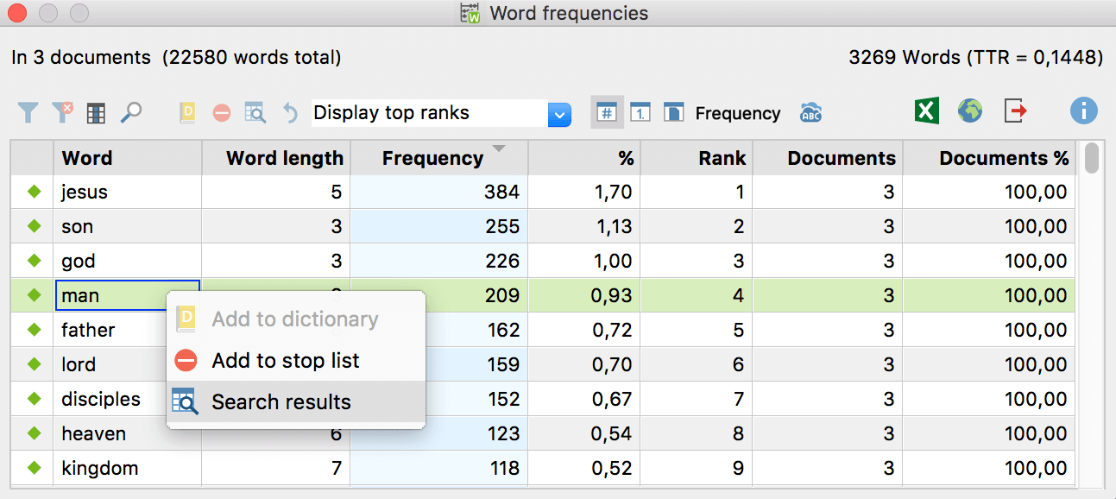The image size is (1116, 499).
Task: Select the word cell disciples
Action: [x=110, y=399]
